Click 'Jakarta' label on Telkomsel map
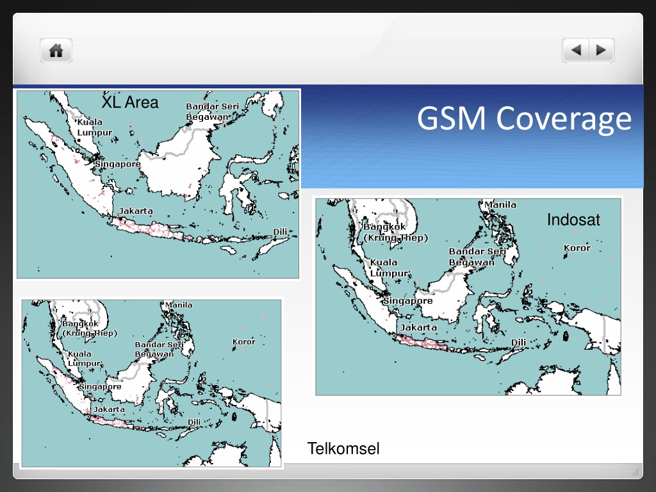 pos(109,409)
